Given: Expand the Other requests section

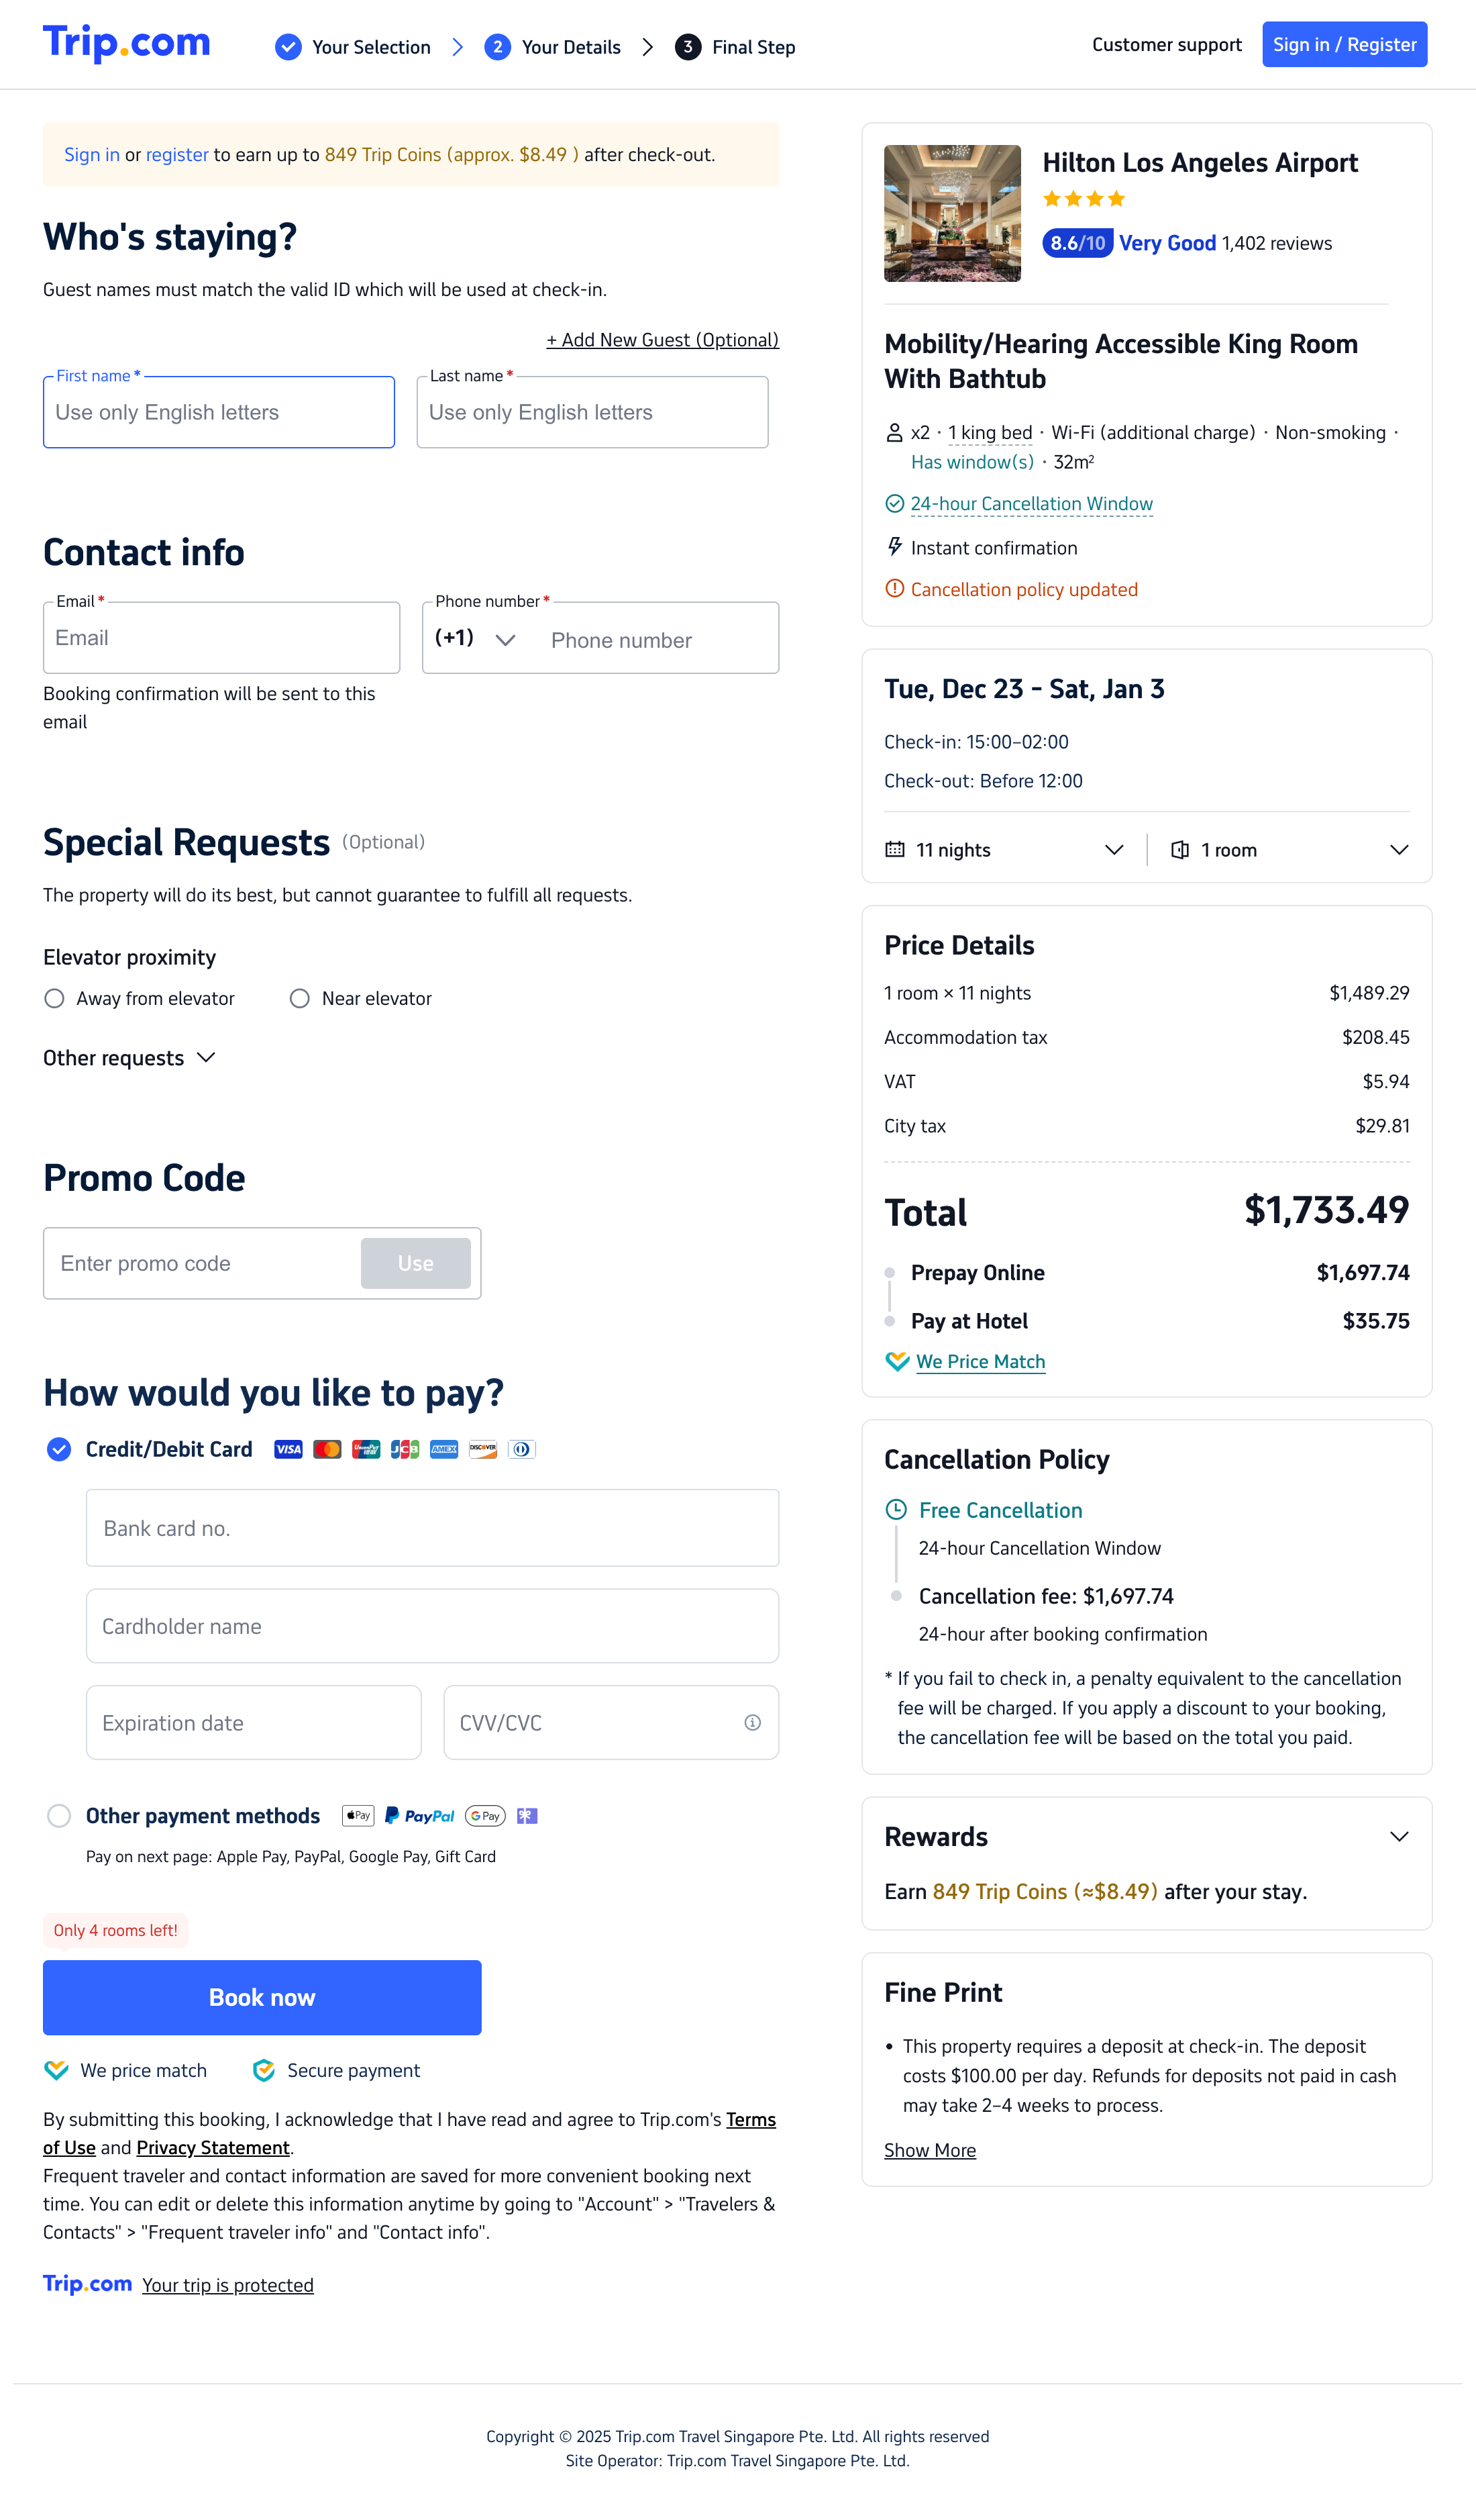Looking at the screenshot, I should 129,1058.
